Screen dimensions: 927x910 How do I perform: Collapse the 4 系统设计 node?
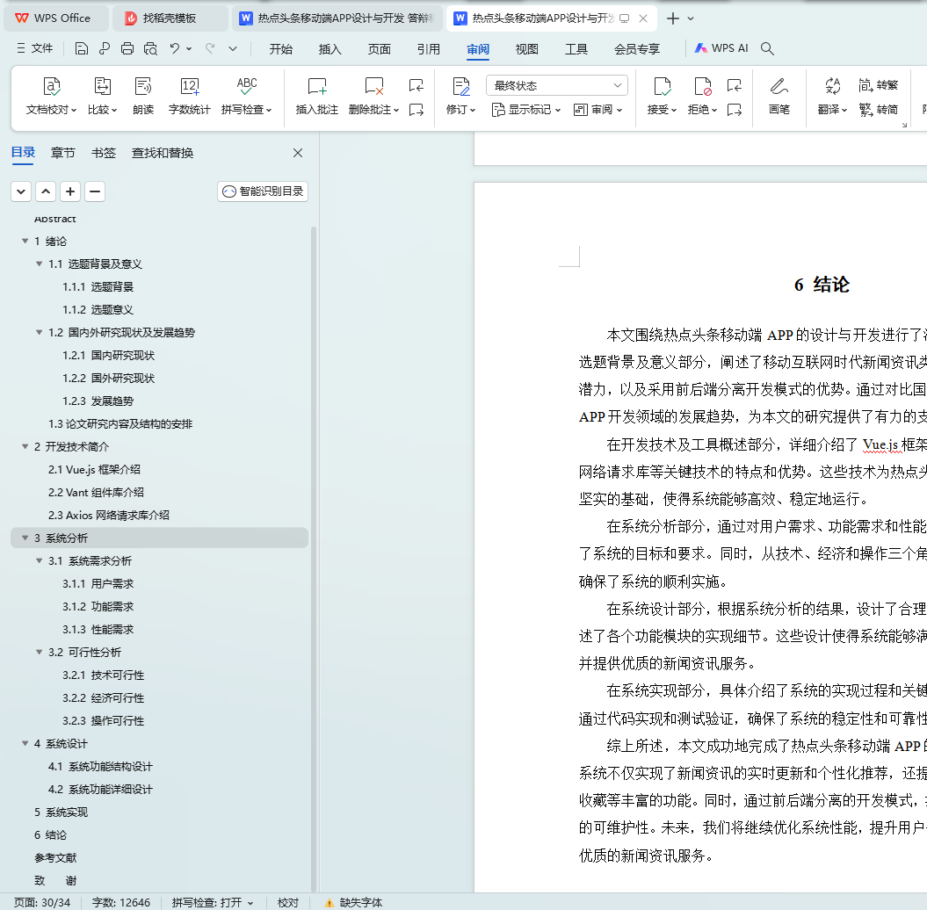tap(25, 744)
